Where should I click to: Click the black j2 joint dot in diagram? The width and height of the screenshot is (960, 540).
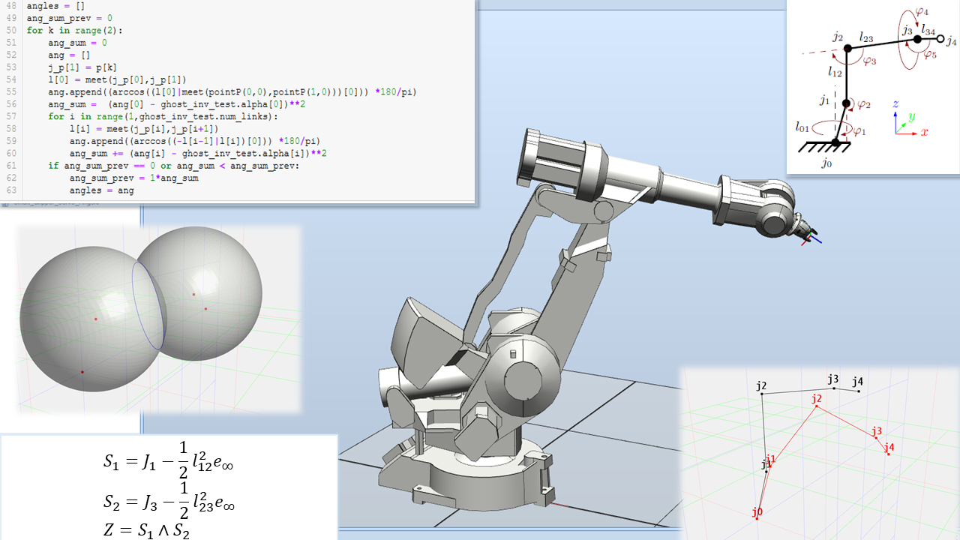[x=847, y=49]
